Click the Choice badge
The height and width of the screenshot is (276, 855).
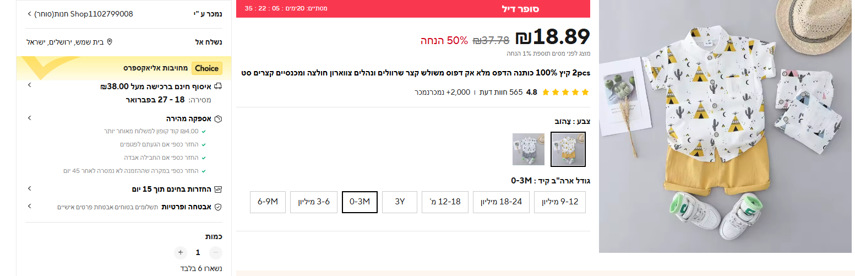pyautogui.click(x=206, y=68)
